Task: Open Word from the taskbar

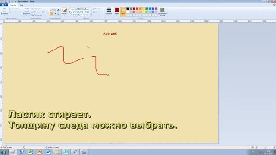Action: point(48,152)
